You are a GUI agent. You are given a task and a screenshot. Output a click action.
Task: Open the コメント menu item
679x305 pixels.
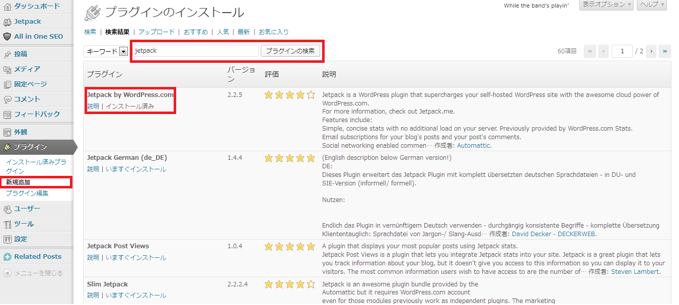tap(27, 99)
